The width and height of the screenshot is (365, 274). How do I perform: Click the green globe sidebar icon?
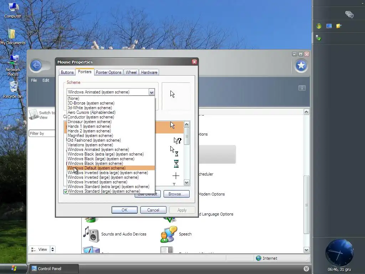pyautogui.click(x=319, y=26)
